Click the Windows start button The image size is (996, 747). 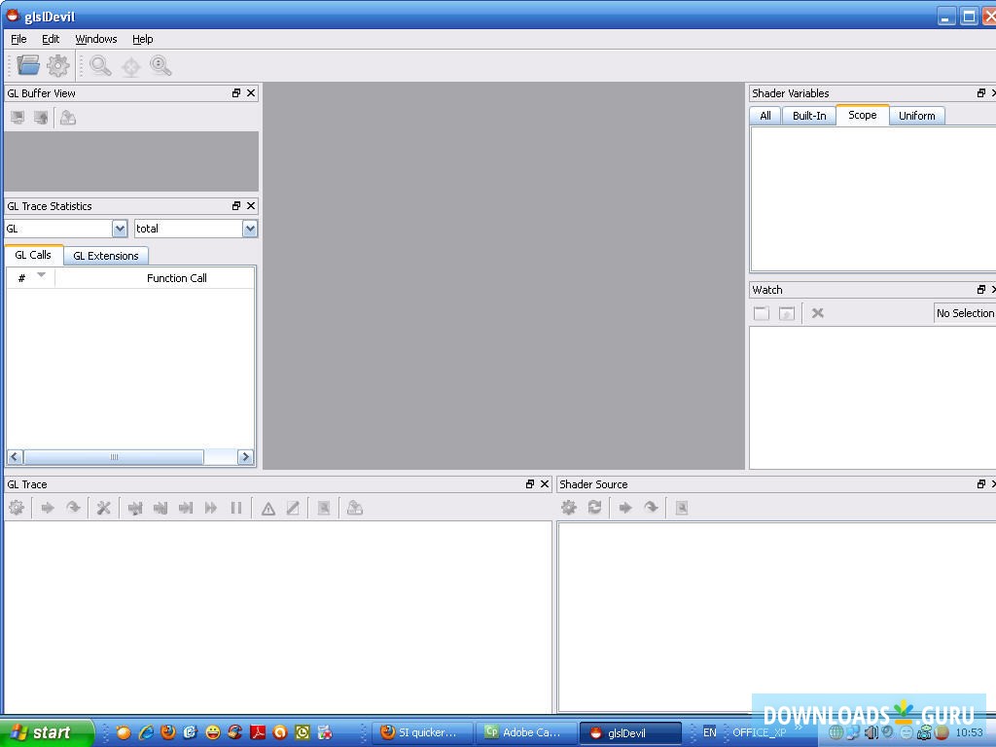[x=47, y=732]
